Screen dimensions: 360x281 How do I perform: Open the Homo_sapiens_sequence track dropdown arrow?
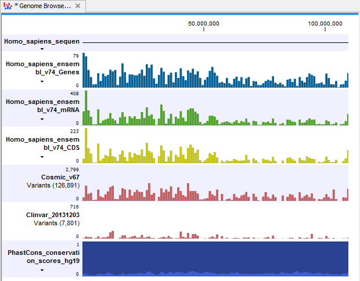[42, 49]
